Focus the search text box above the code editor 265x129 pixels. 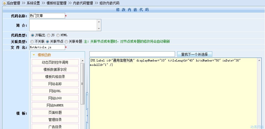132,54
